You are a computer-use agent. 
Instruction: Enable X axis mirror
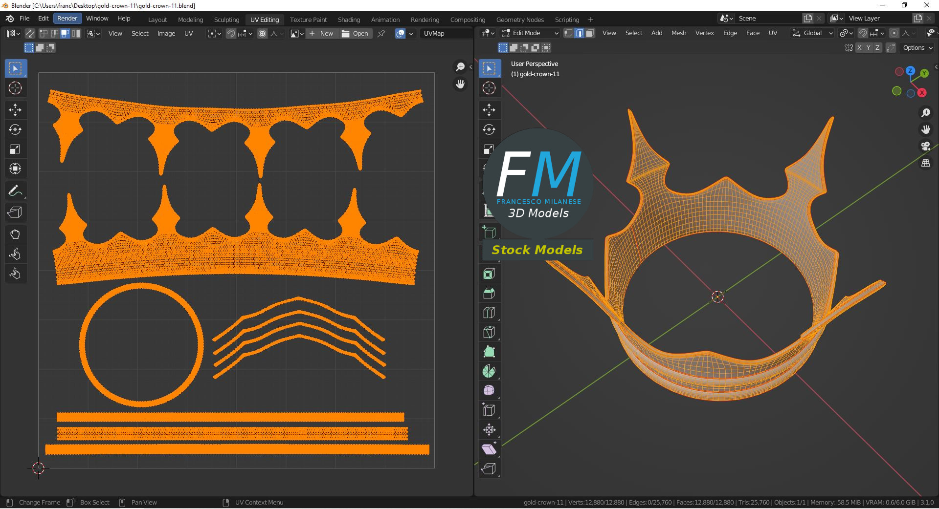(859, 48)
